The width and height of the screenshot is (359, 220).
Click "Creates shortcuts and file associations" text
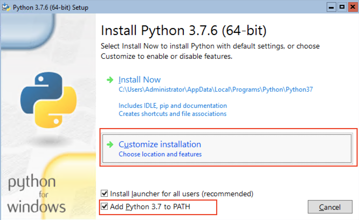[x=172, y=114]
